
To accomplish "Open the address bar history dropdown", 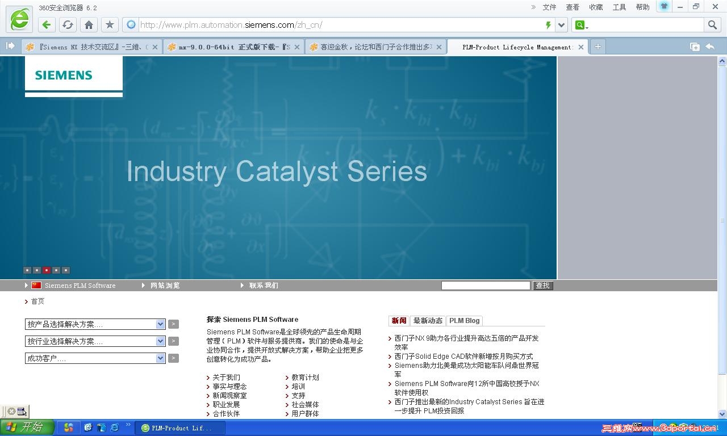I will [x=561, y=25].
